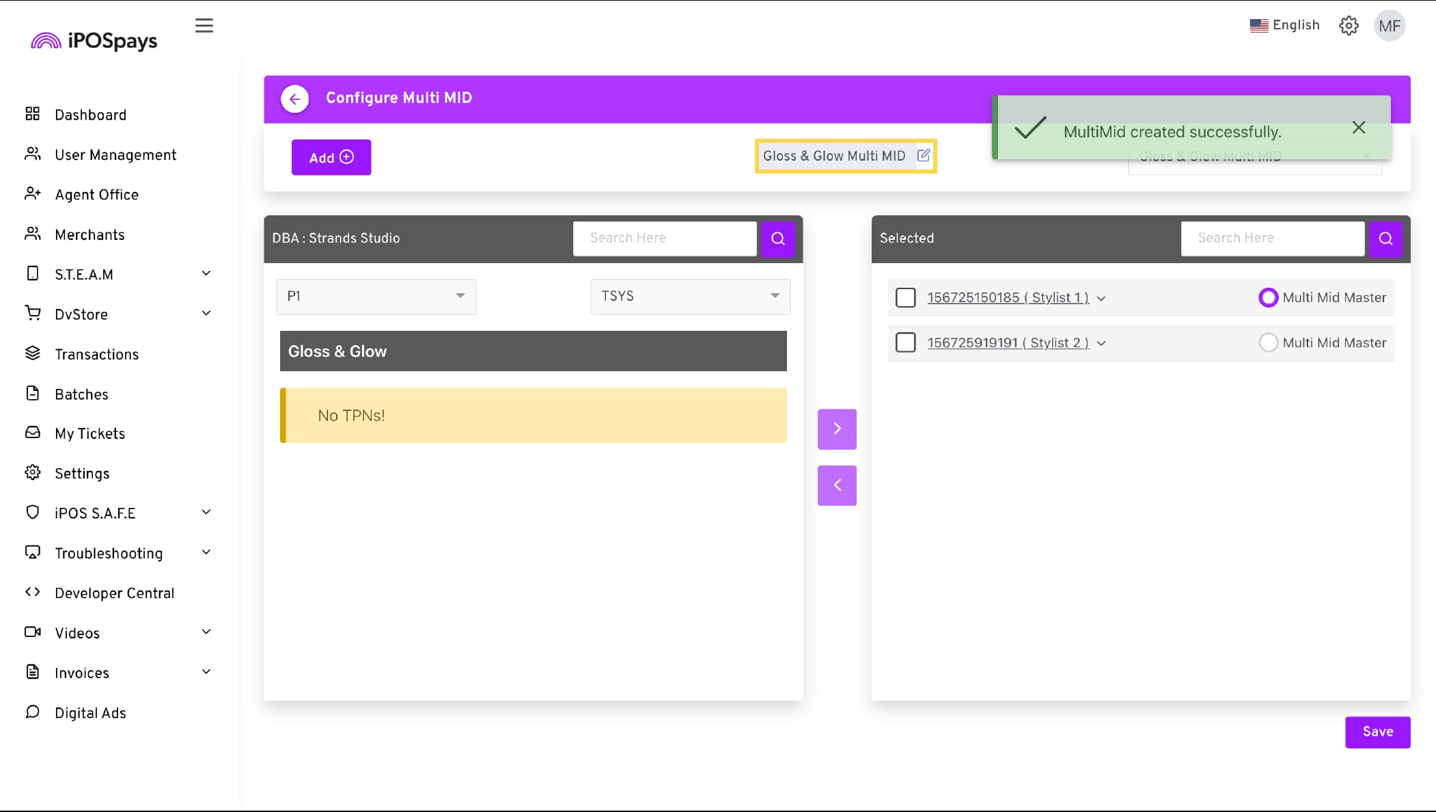Open the P1 dropdown
This screenshot has height=812, width=1436.
pos(376,296)
